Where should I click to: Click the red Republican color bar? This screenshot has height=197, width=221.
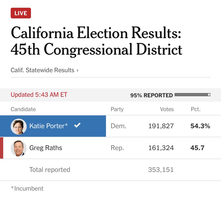2,148
